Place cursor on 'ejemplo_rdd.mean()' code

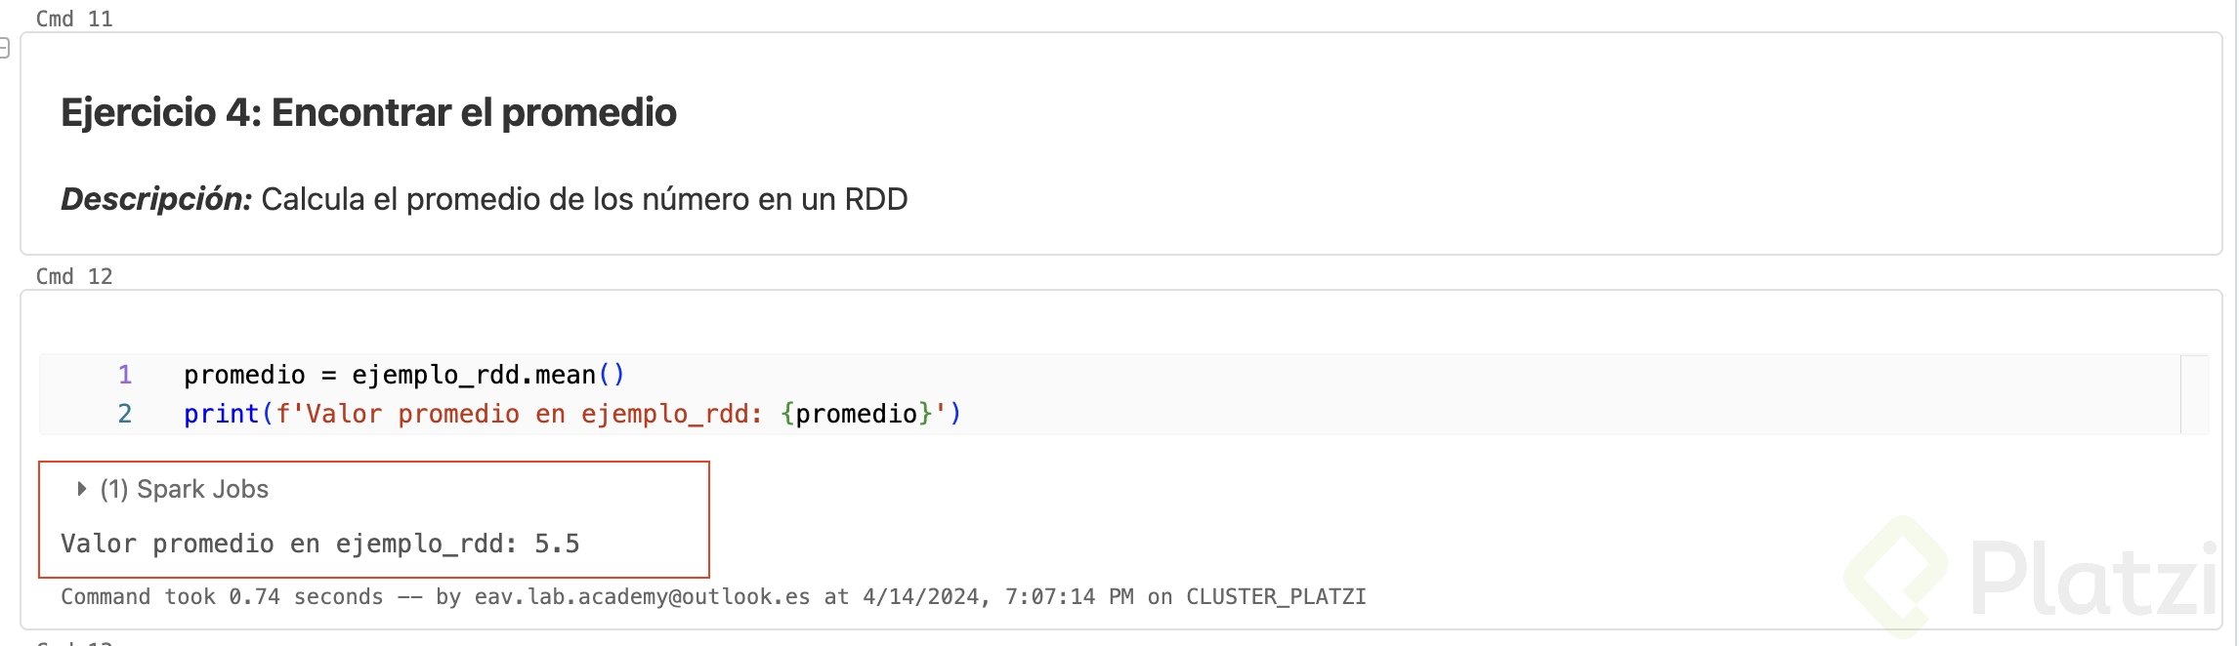pos(487,375)
